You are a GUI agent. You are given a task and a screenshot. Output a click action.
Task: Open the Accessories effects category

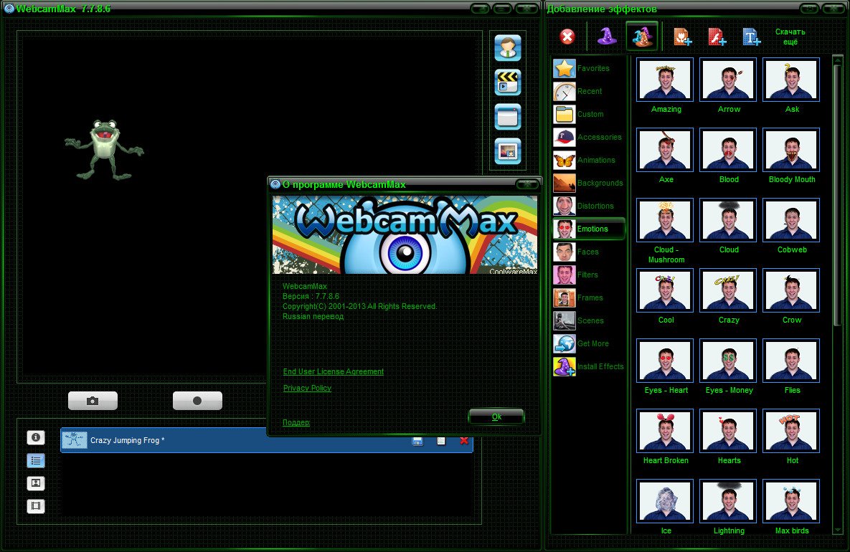[589, 137]
